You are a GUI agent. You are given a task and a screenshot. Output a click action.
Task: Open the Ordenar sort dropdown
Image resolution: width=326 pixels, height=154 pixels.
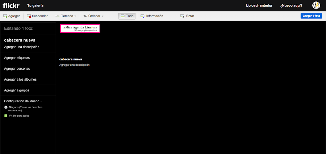(93, 16)
